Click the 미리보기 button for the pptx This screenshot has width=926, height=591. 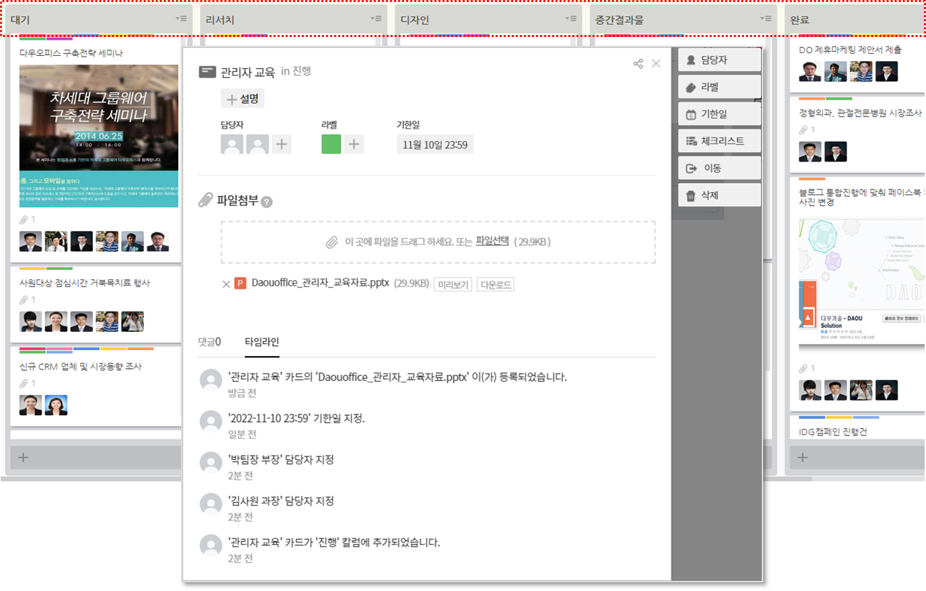click(453, 285)
